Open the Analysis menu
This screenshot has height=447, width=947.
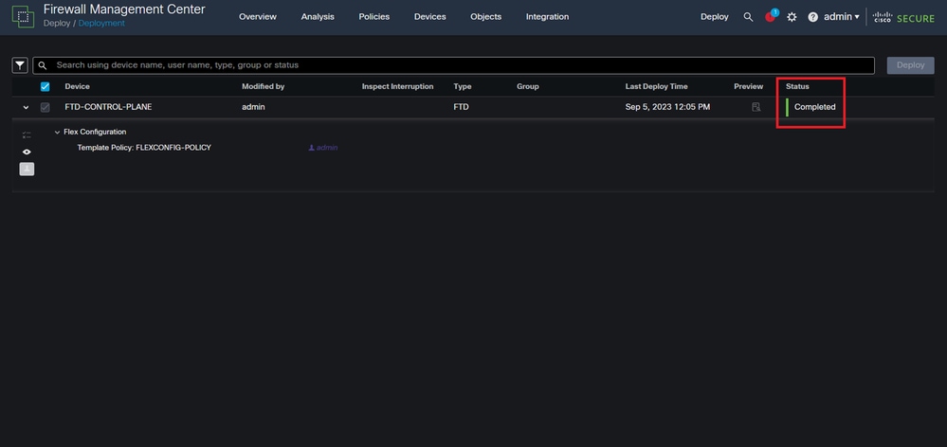pos(318,17)
